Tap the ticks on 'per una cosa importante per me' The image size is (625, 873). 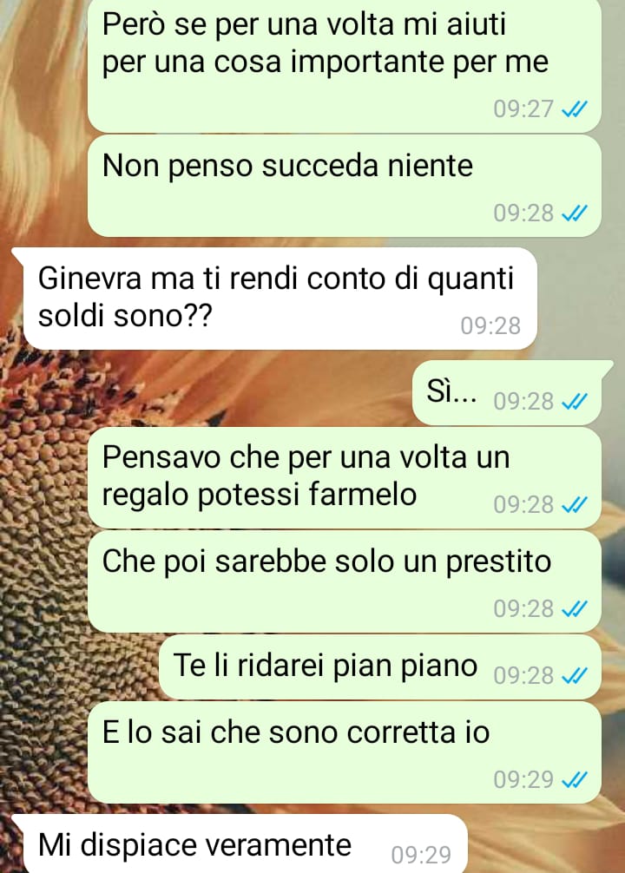575,109
